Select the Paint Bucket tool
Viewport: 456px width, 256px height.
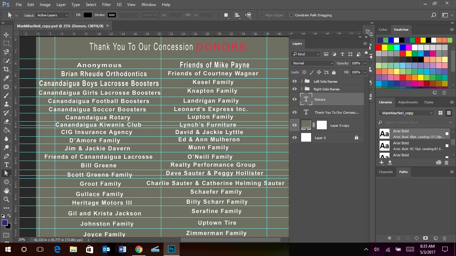coord(6,130)
